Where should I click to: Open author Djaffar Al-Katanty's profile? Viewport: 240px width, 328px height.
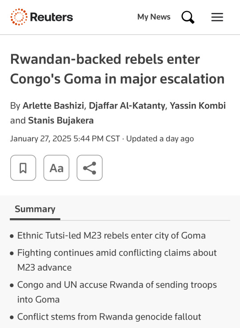click(127, 106)
